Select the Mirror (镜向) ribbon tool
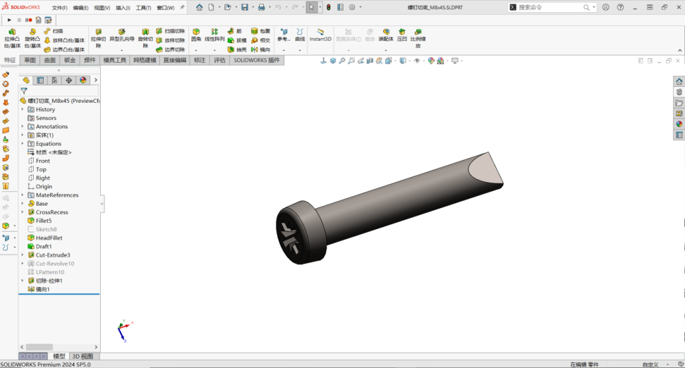This screenshot has height=368, width=685. [261, 49]
